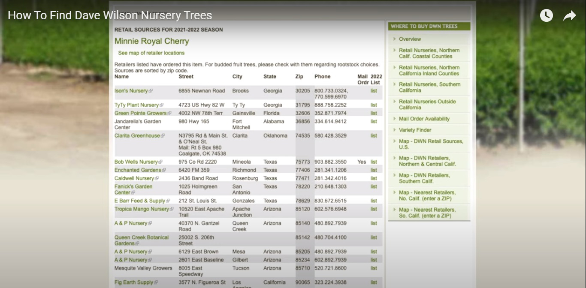Select Map - Nearest Retailers, No. Calif.

click(x=427, y=195)
